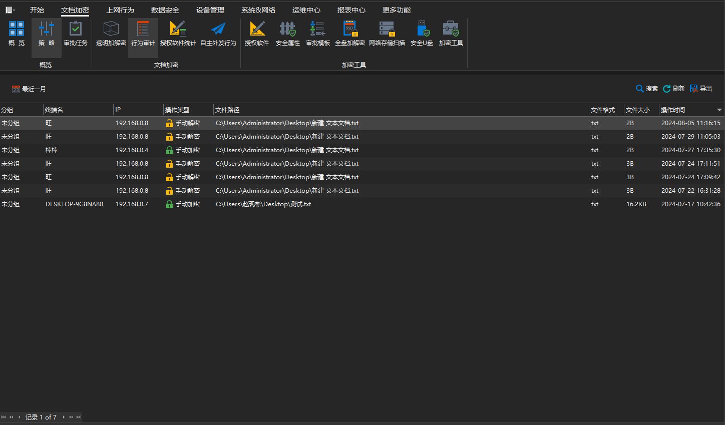The width and height of the screenshot is (725, 425).
Task: Switch to the 系统&网络 tab
Action: [x=258, y=10]
